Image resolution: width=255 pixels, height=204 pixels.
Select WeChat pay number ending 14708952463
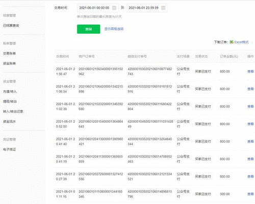(x=150, y=159)
